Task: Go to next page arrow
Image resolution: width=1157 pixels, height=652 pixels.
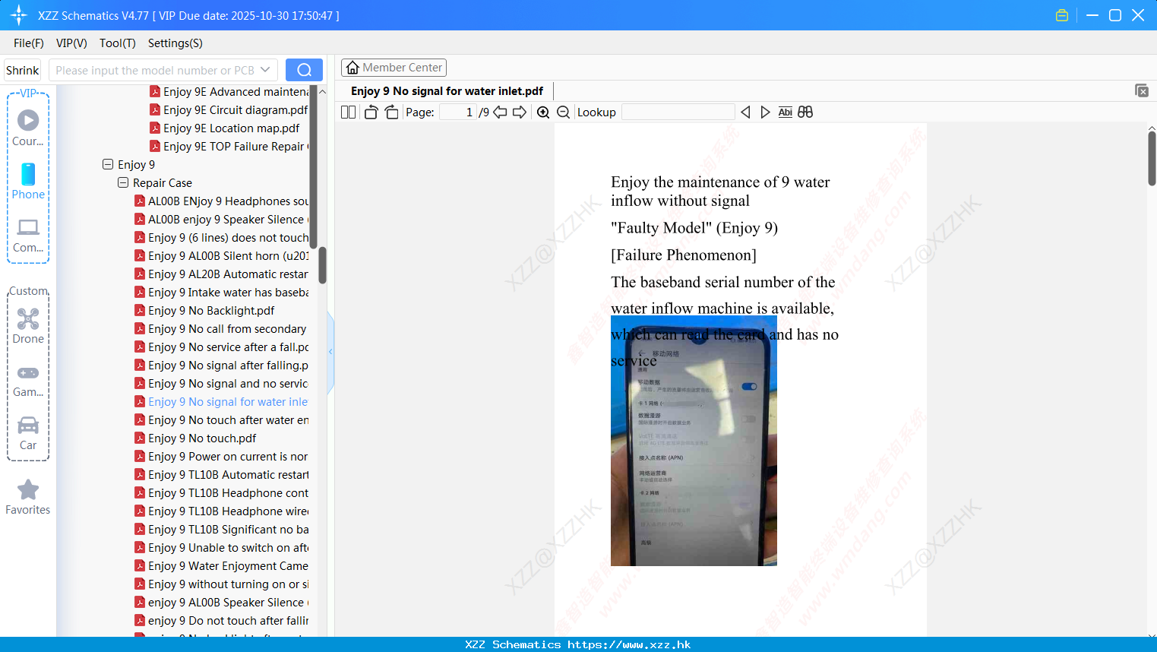Action: point(520,112)
